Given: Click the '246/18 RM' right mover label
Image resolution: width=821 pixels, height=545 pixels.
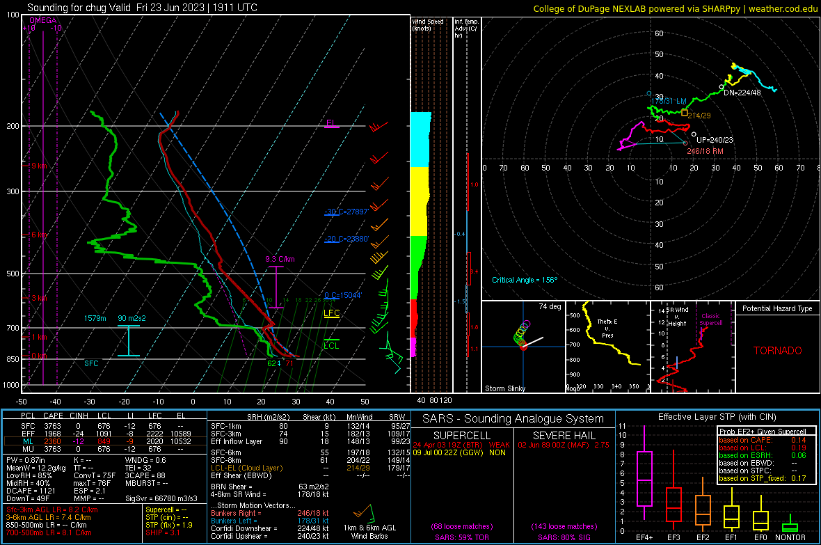Looking at the screenshot, I should [705, 151].
